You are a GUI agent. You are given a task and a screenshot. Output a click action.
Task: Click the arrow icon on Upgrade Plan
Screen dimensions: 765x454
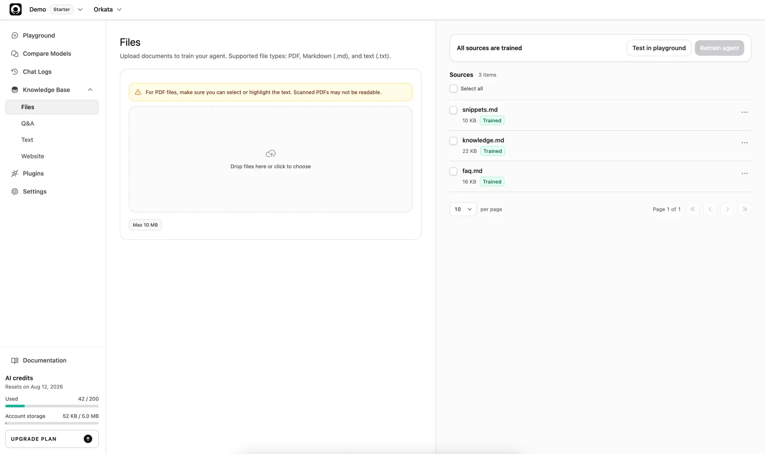click(x=88, y=439)
